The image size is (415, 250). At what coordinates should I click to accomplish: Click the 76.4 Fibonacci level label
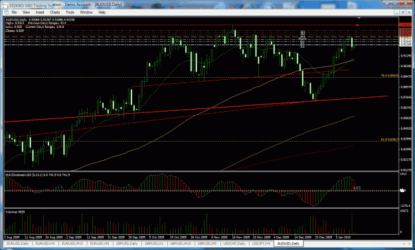[x=389, y=76]
